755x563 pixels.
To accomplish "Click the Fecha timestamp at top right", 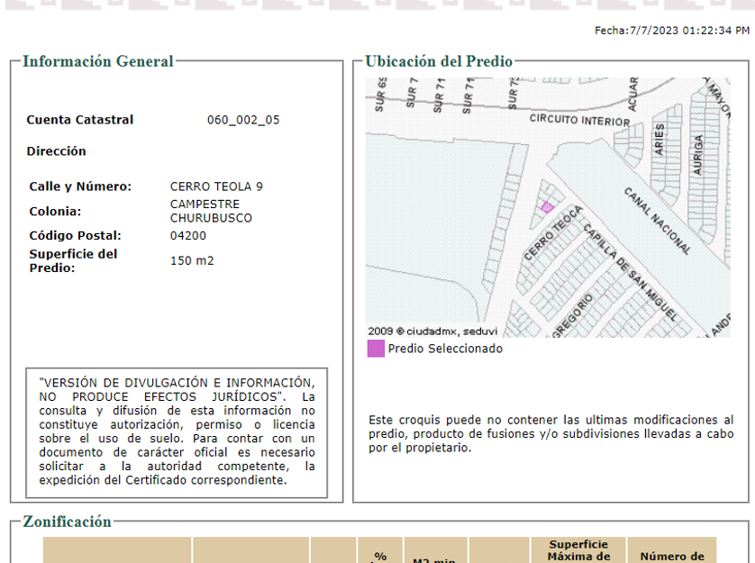I will (671, 31).
